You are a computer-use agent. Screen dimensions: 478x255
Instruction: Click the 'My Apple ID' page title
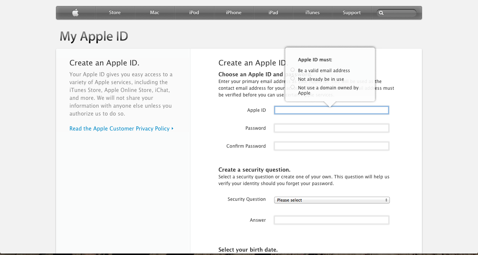(x=94, y=36)
